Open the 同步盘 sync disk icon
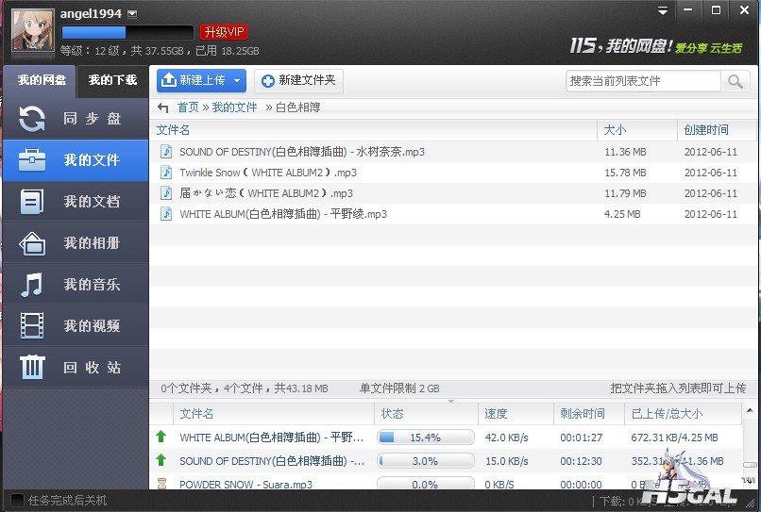Image resolution: width=761 pixels, height=512 pixels. point(33,119)
